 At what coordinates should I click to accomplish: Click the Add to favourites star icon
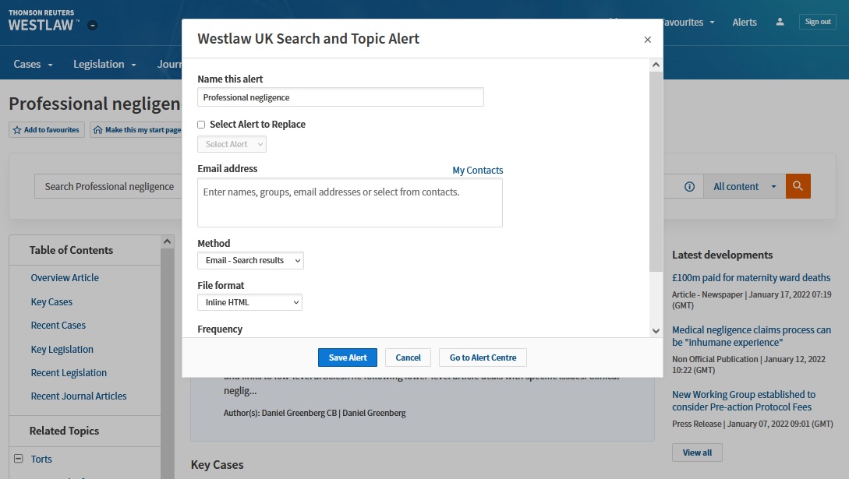(x=19, y=130)
